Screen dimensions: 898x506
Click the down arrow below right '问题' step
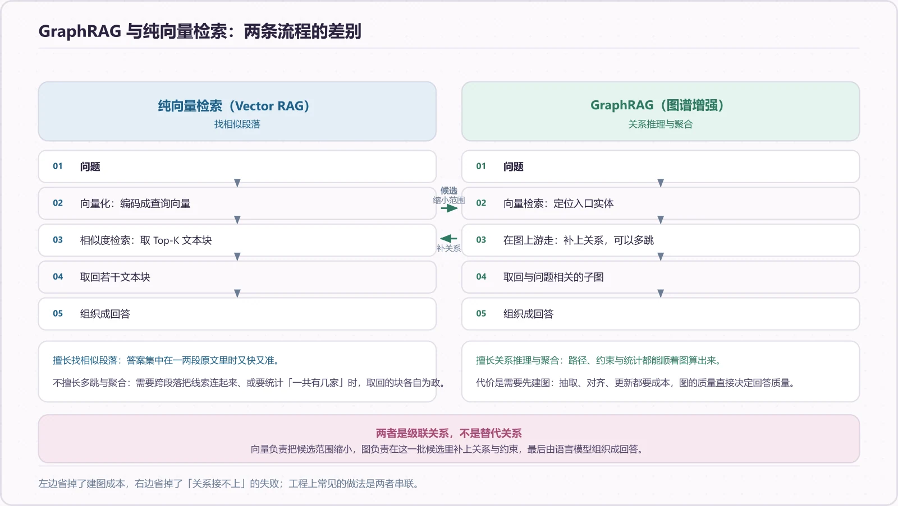click(661, 183)
